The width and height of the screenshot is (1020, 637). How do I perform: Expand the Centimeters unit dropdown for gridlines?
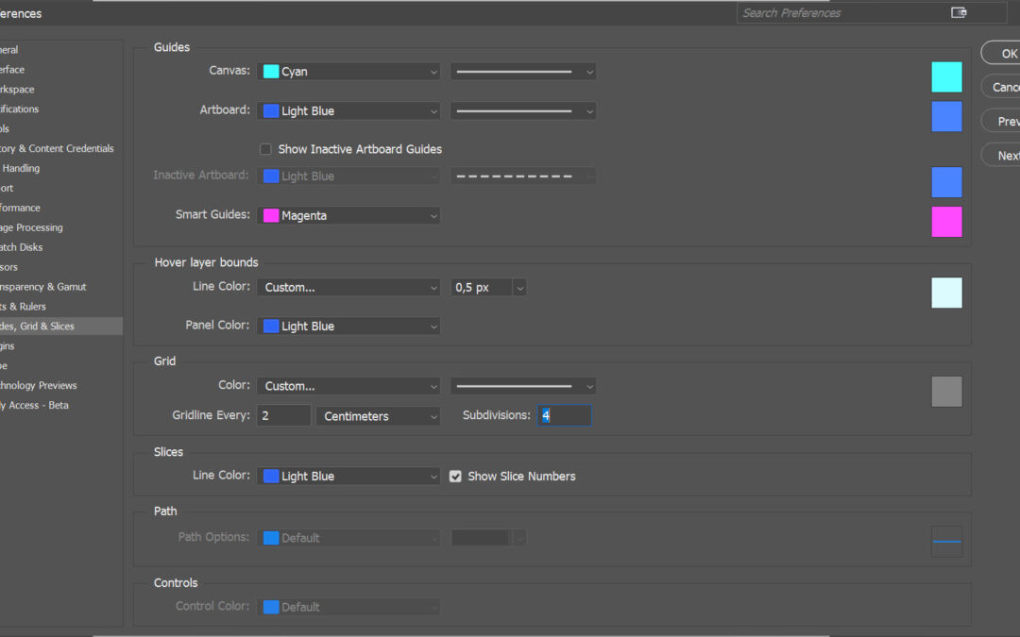(378, 416)
